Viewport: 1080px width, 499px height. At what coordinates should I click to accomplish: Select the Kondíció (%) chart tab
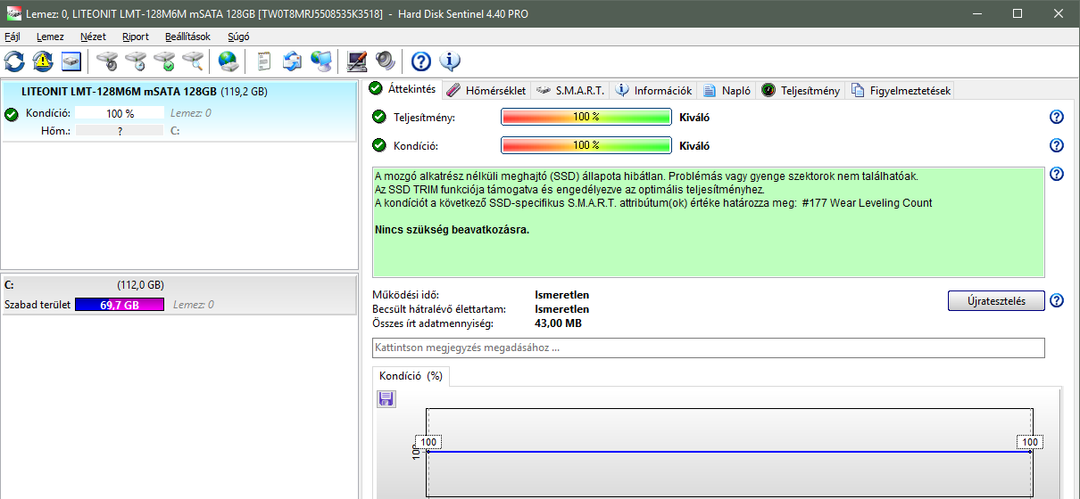point(411,376)
